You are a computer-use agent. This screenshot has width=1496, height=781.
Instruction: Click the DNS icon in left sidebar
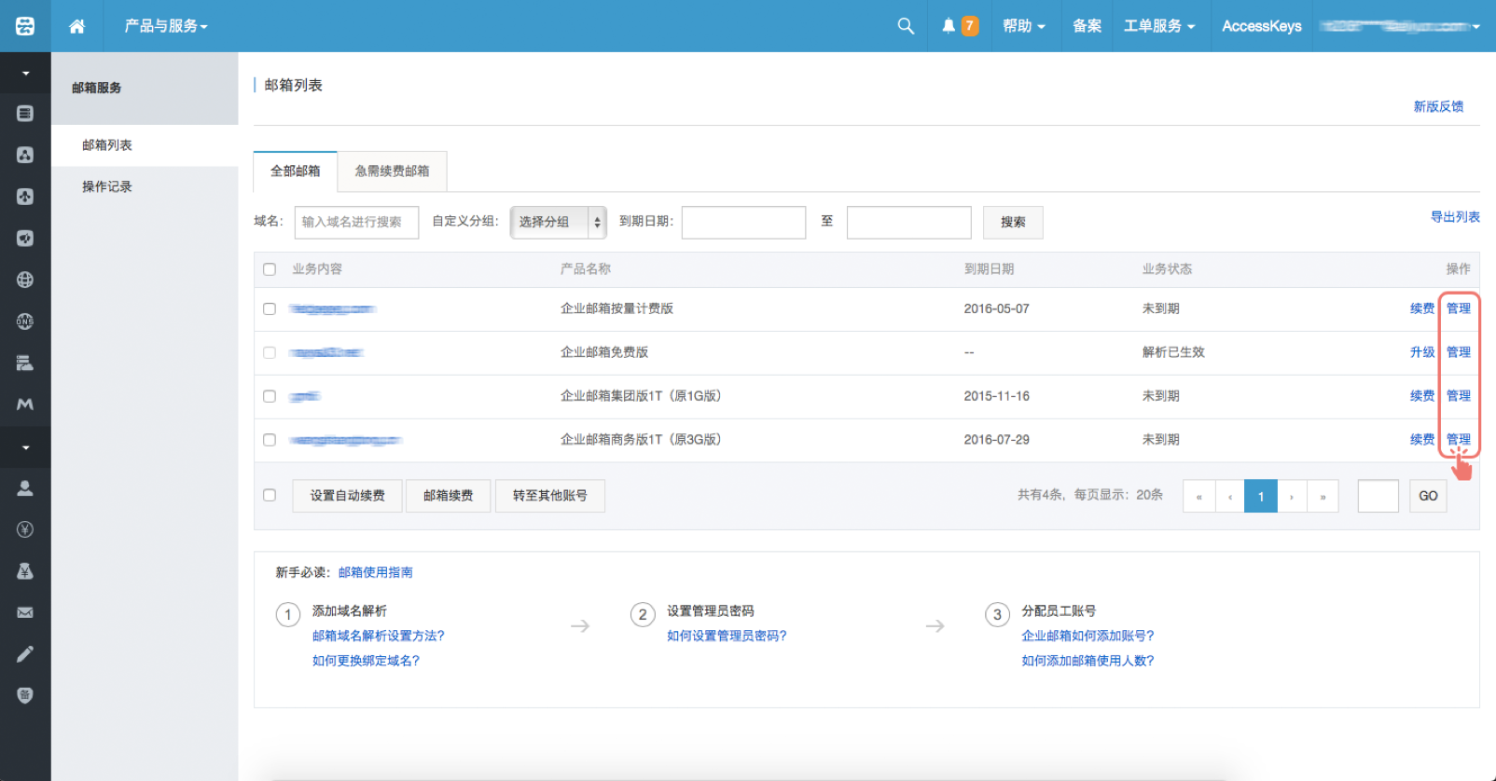25,322
